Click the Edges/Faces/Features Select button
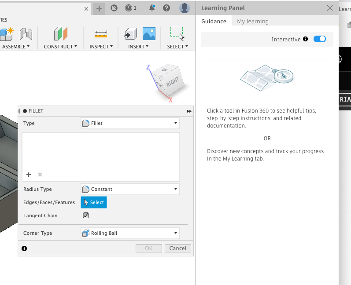This screenshot has width=351, height=285. [x=94, y=202]
